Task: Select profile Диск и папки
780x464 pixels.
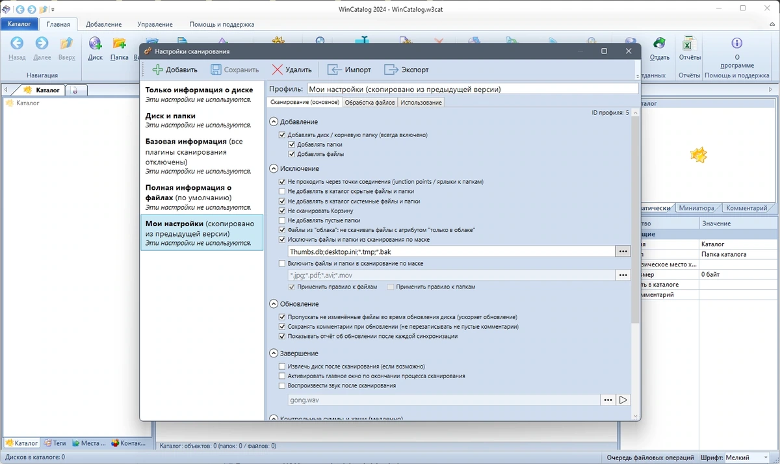Action: click(x=202, y=120)
